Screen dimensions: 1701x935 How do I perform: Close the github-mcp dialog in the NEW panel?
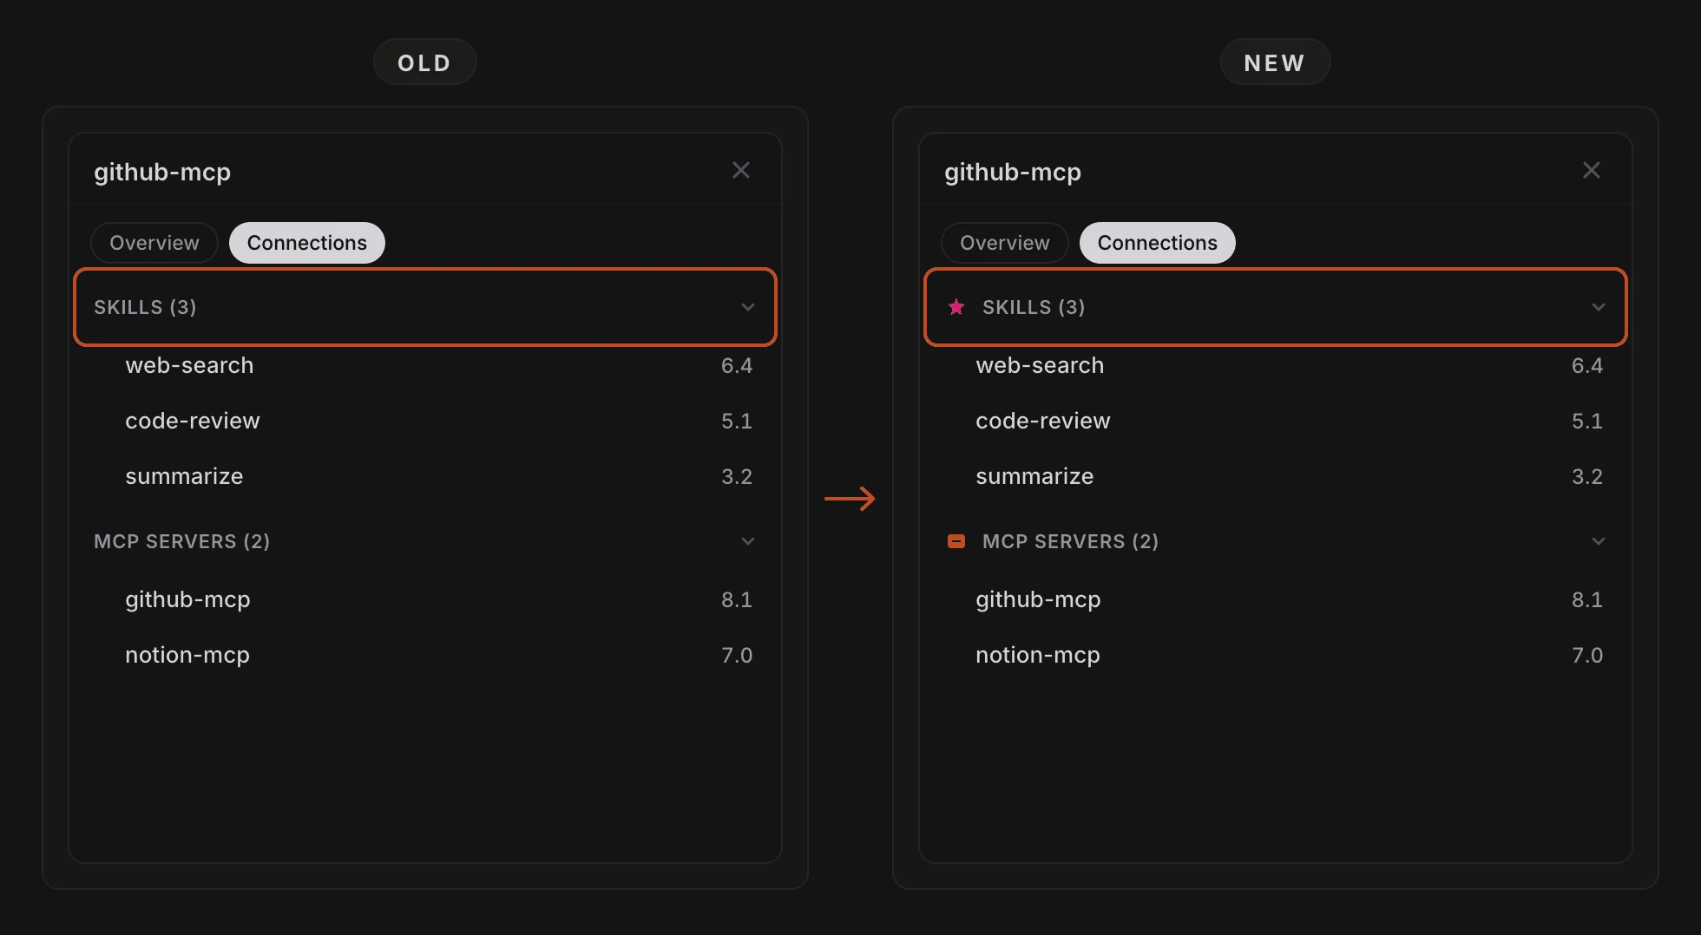coord(1592,170)
